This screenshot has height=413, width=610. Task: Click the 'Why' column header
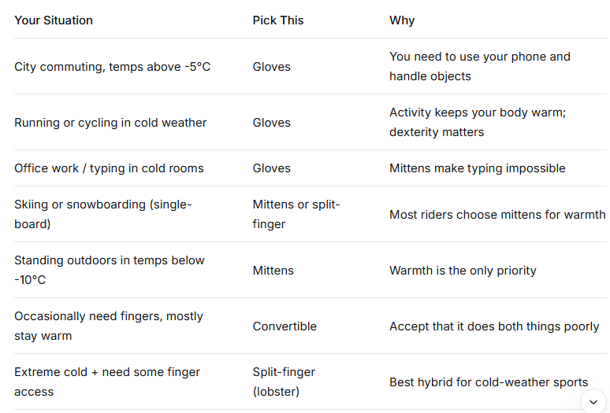pyautogui.click(x=402, y=20)
